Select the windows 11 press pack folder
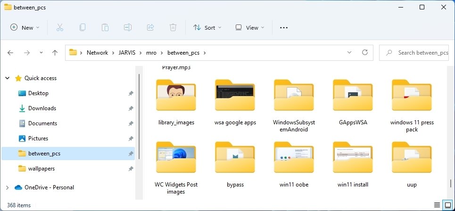Viewport: 455px width, 211px height. pyautogui.click(x=412, y=95)
